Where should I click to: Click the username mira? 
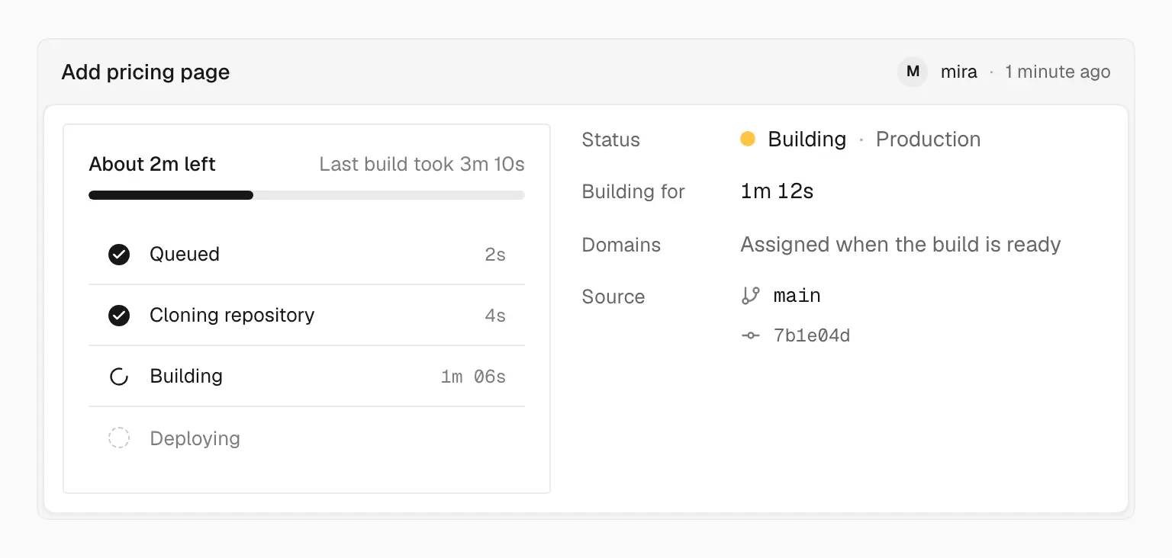[x=959, y=72]
